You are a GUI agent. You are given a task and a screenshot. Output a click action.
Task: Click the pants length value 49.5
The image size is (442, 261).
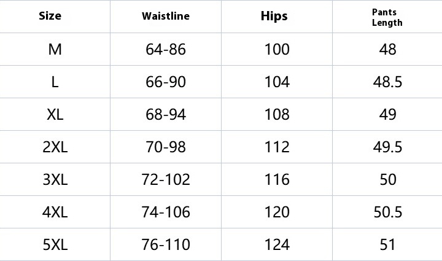coord(387,147)
